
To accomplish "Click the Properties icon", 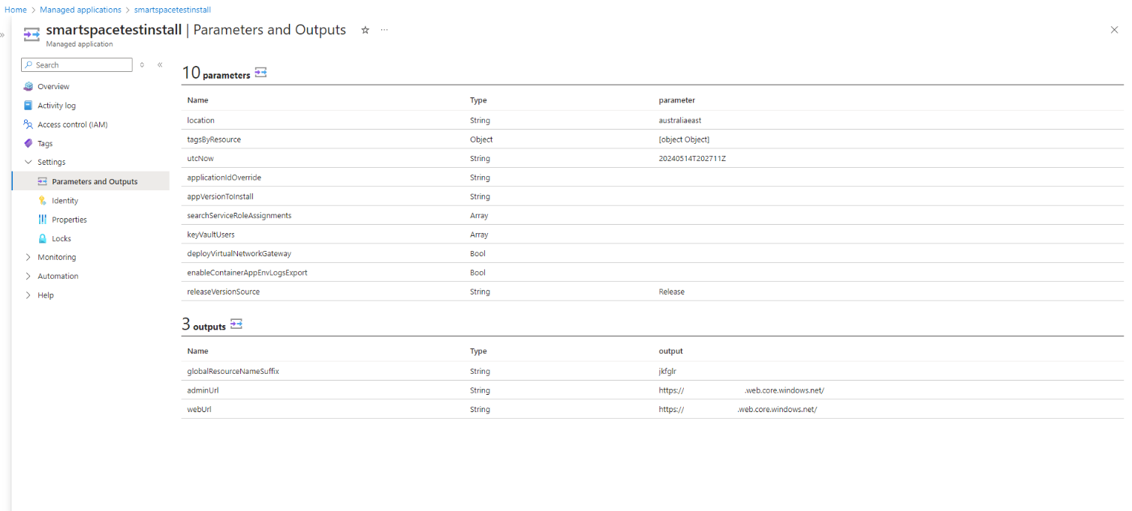I will click(x=43, y=220).
